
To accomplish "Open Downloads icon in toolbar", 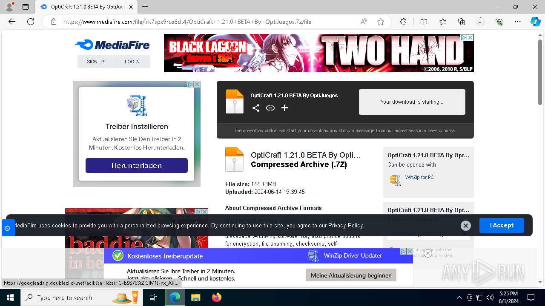I will [480, 22].
